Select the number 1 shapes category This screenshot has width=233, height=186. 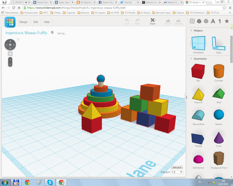(x=220, y=21)
